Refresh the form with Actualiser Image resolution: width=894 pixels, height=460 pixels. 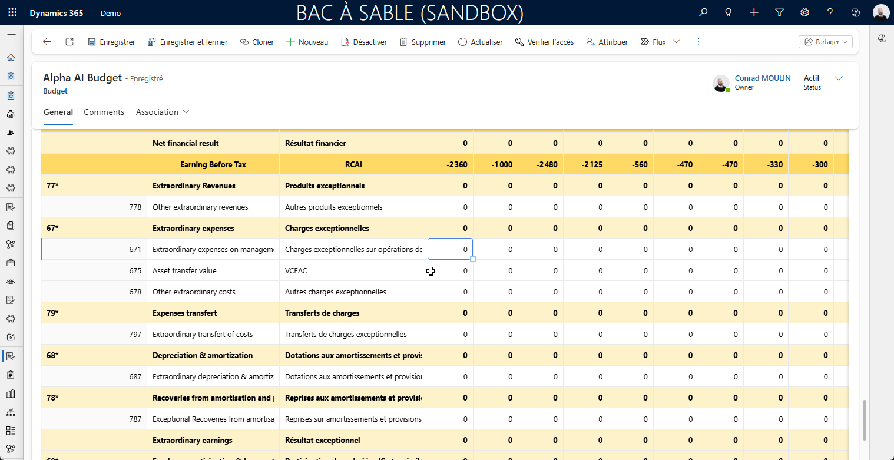tap(480, 42)
